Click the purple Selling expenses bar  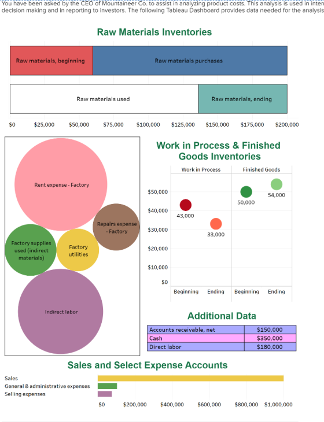tap(105, 394)
